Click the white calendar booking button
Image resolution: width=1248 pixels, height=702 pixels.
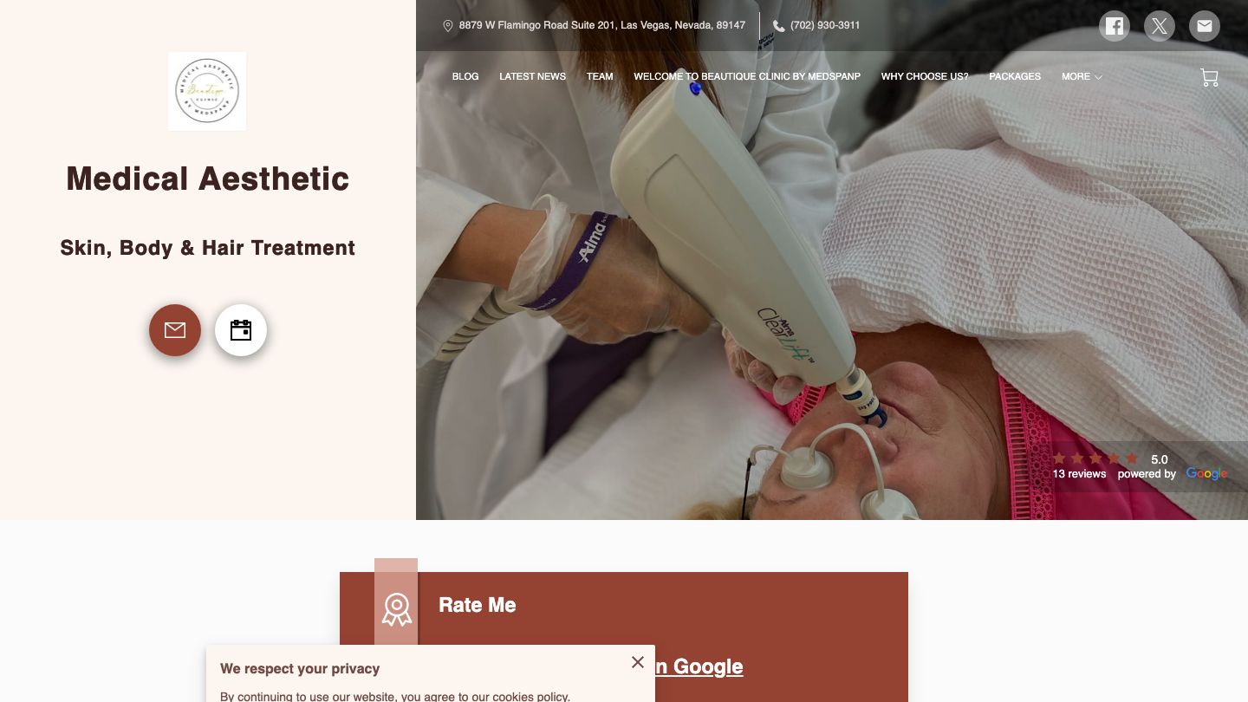pos(241,330)
